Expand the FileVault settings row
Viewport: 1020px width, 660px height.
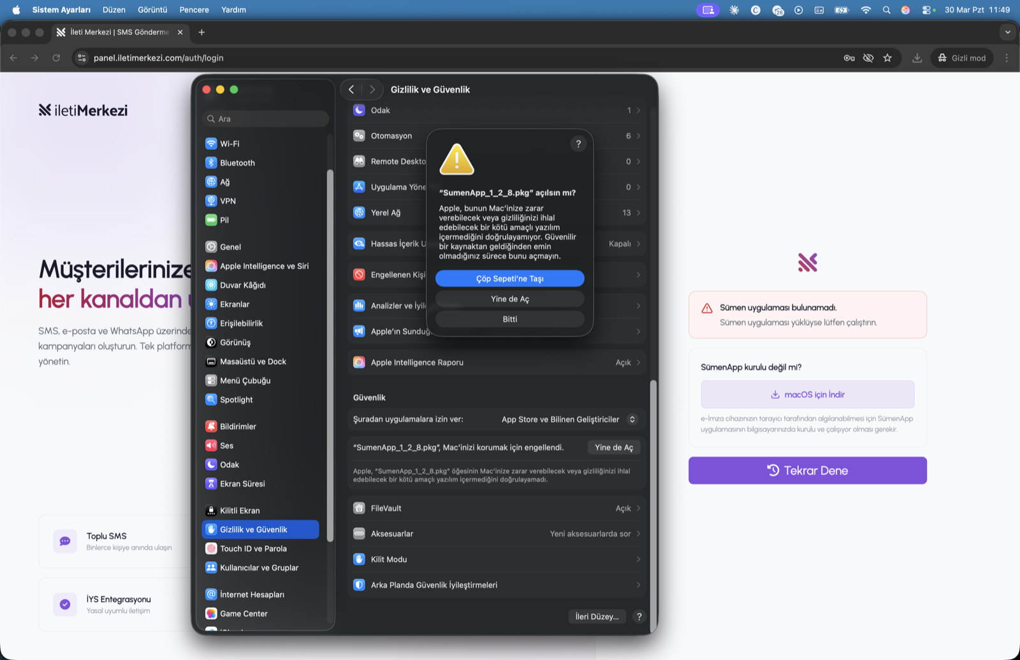coord(497,508)
